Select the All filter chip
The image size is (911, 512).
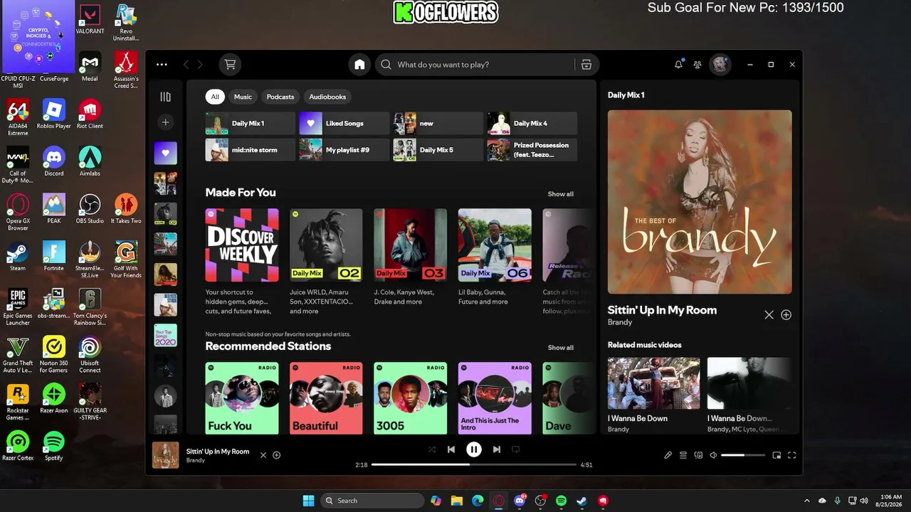click(215, 97)
